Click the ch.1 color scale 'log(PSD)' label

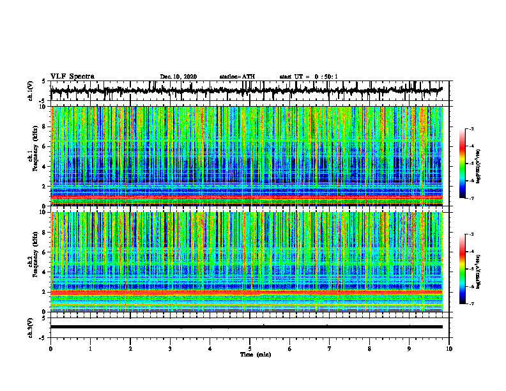click(x=479, y=167)
